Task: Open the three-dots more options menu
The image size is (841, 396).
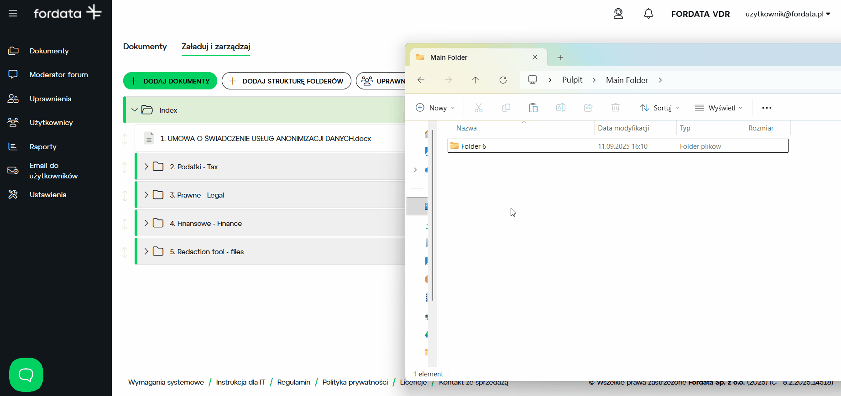Action: pos(766,108)
